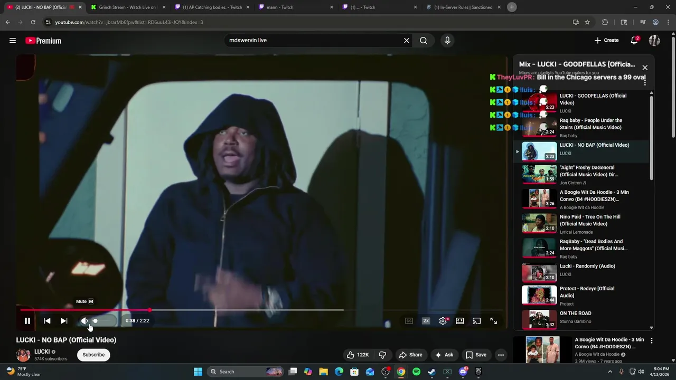The height and width of the screenshot is (380, 676).
Task: Go to the previous video in player
Action: coord(47,321)
